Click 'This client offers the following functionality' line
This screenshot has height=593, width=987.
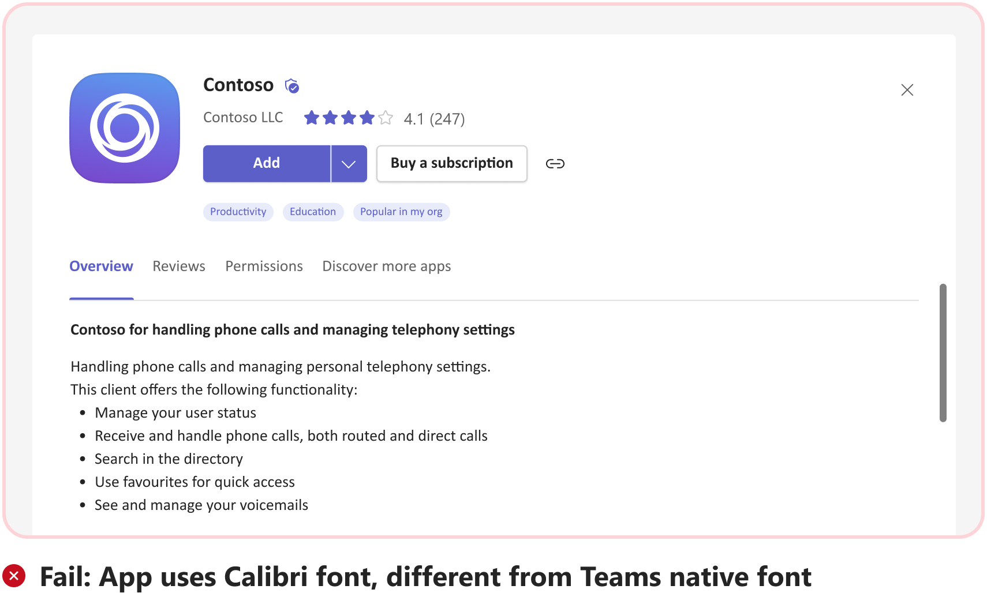[x=214, y=390]
